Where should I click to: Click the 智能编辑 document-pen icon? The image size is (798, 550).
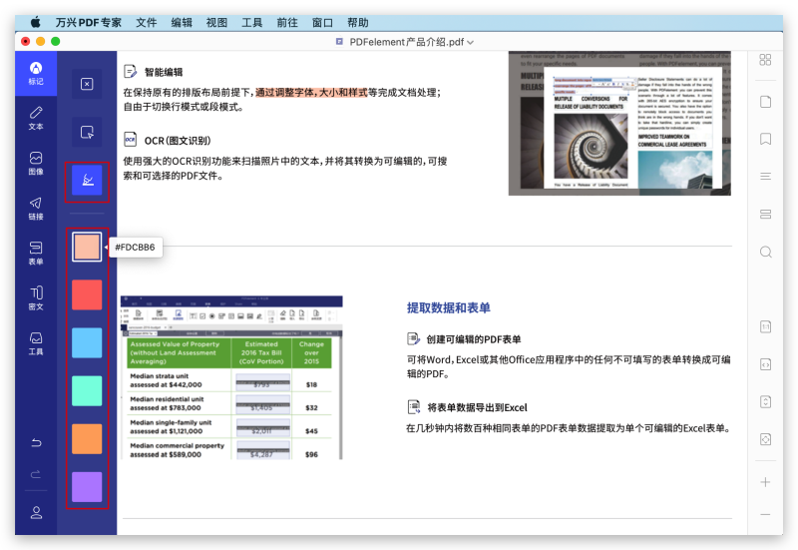point(131,71)
